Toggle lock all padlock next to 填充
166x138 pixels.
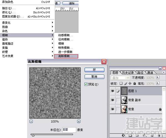tap(134, 84)
